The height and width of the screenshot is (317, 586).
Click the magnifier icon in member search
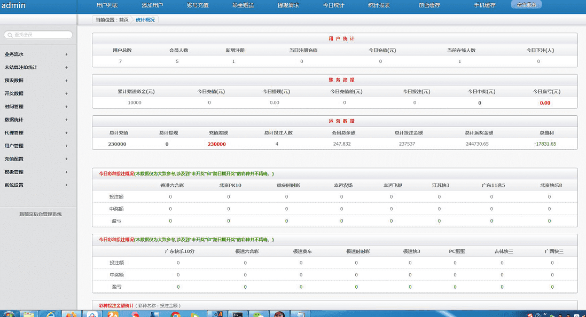10,35
